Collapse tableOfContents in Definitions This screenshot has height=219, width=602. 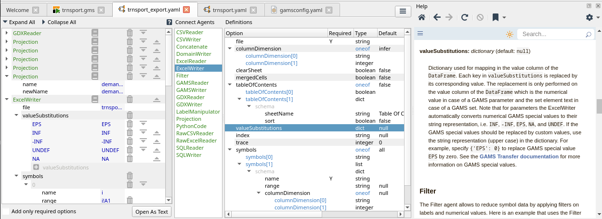(x=230, y=85)
